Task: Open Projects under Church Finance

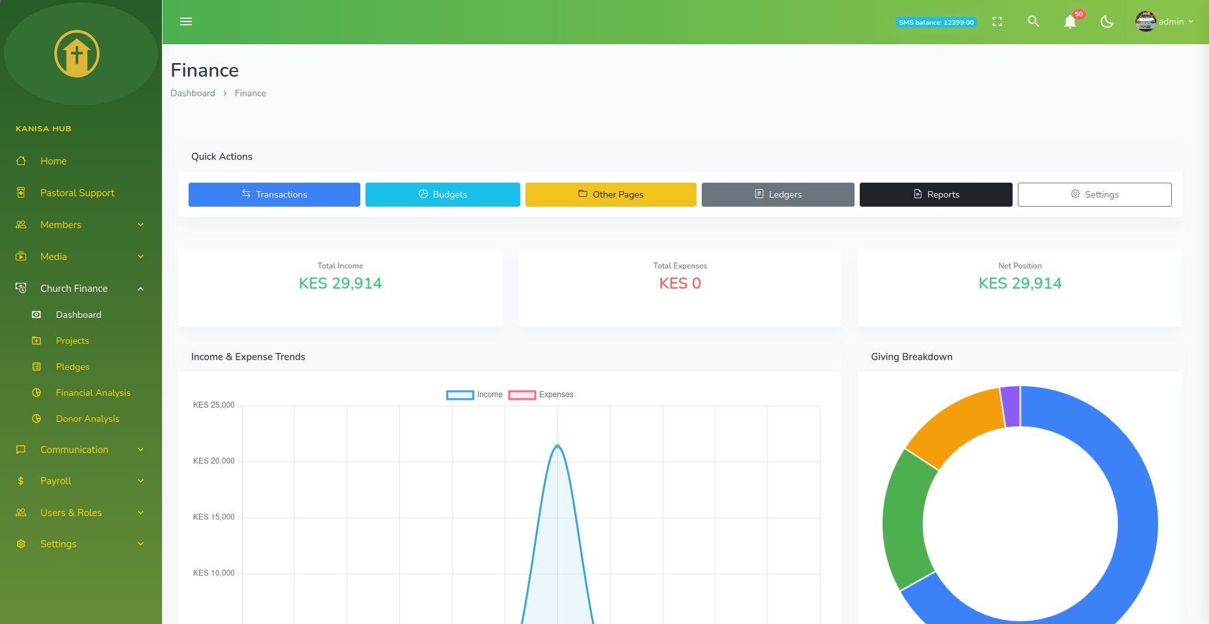Action: click(x=72, y=341)
